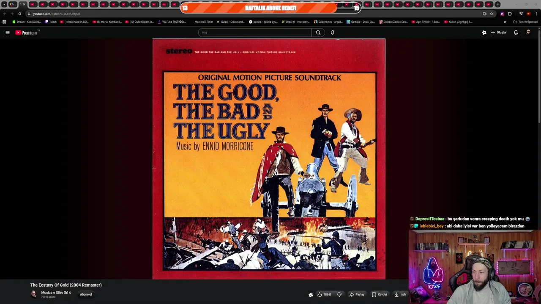The width and height of the screenshot is (541, 304).
Task: Click the sparkle icon beside Oluştur
Action: pyautogui.click(x=484, y=33)
